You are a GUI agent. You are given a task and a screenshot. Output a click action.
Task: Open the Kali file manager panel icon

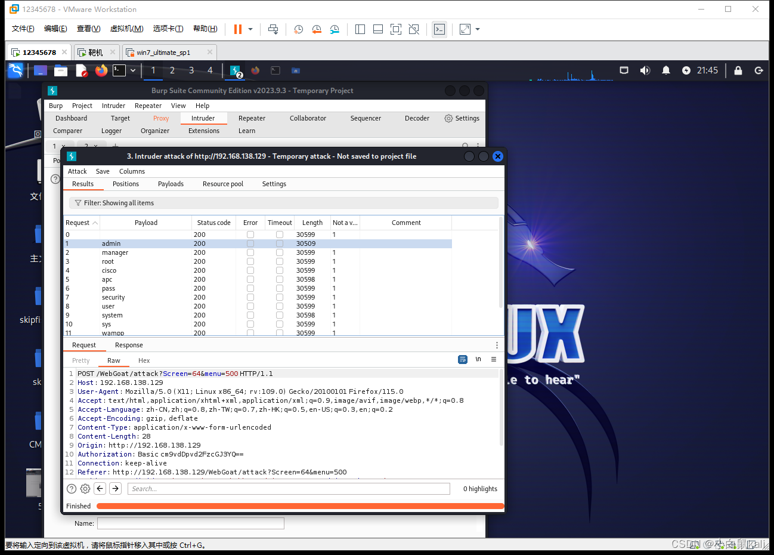(x=61, y=70)
